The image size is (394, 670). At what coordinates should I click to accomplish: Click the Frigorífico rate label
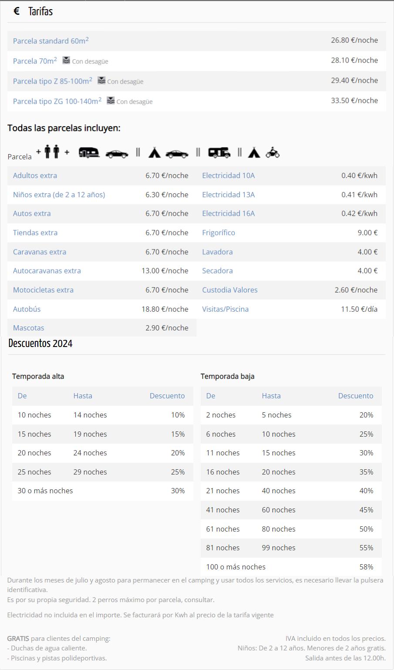(218, 232)
